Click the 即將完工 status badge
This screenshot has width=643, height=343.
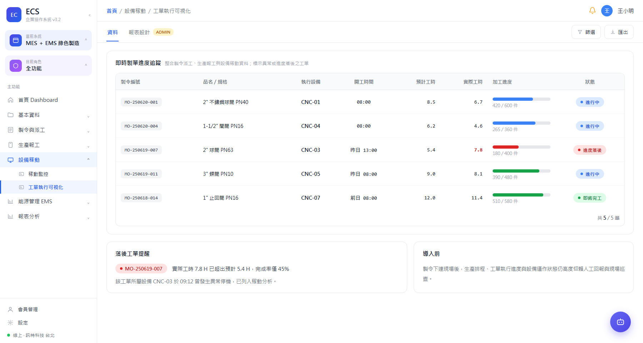click(590, 198)
